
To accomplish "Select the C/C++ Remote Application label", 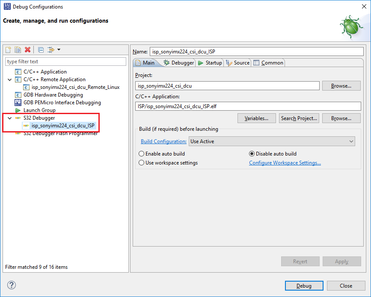I will [x=54, y=79].
